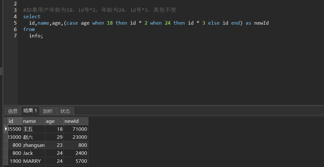Select the cell containing 王五
The width and height of the screenshot is (324, 167).
point(33,129)
